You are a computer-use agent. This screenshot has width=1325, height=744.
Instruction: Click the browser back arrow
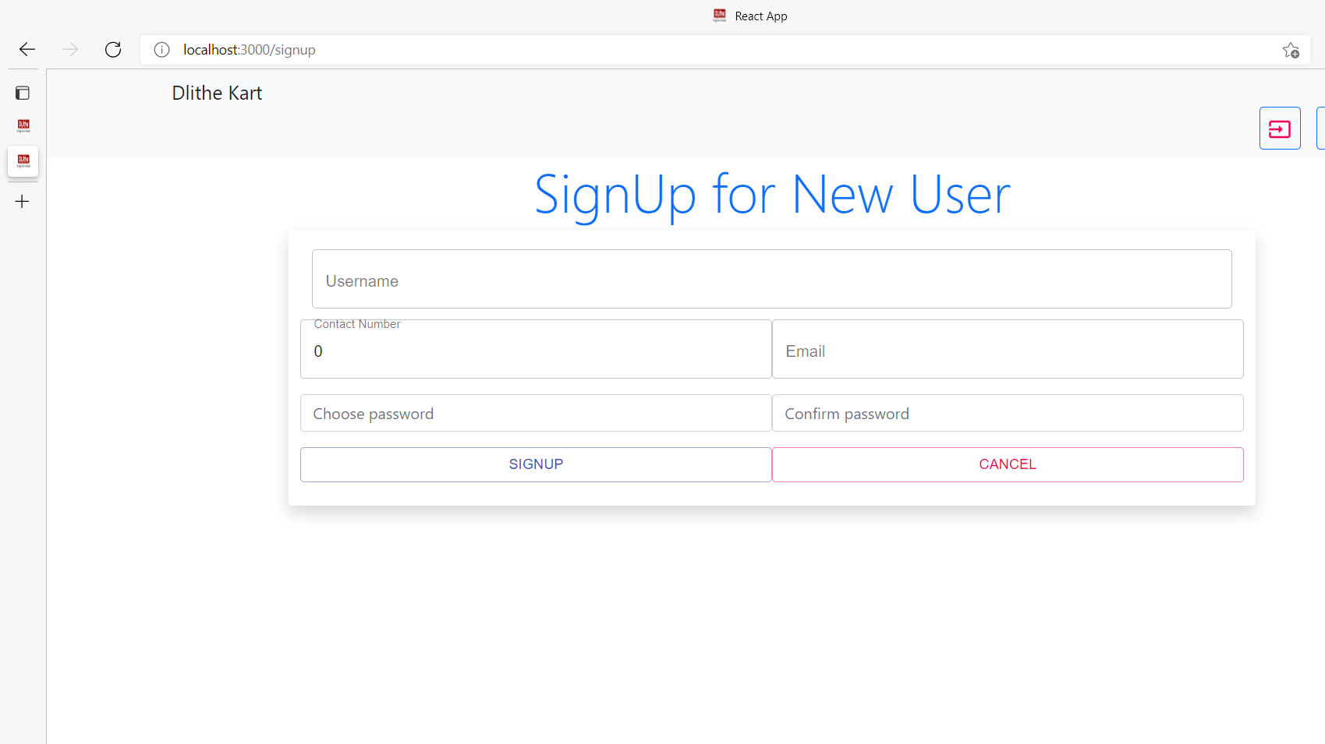(27, 49)
